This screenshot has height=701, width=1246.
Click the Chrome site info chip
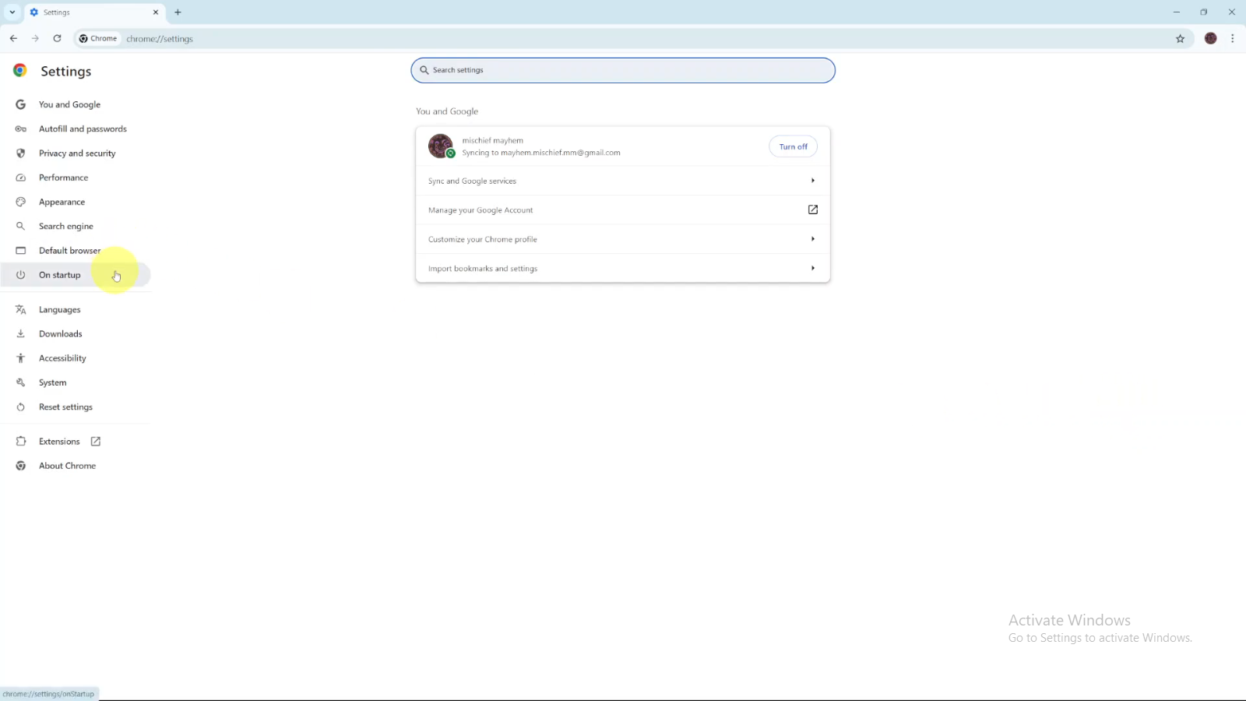[98, 38]
